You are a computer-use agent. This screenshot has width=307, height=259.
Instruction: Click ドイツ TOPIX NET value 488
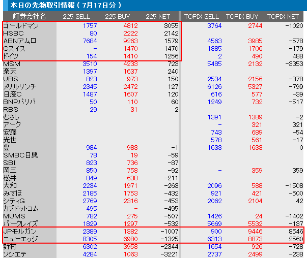(298, 56)
